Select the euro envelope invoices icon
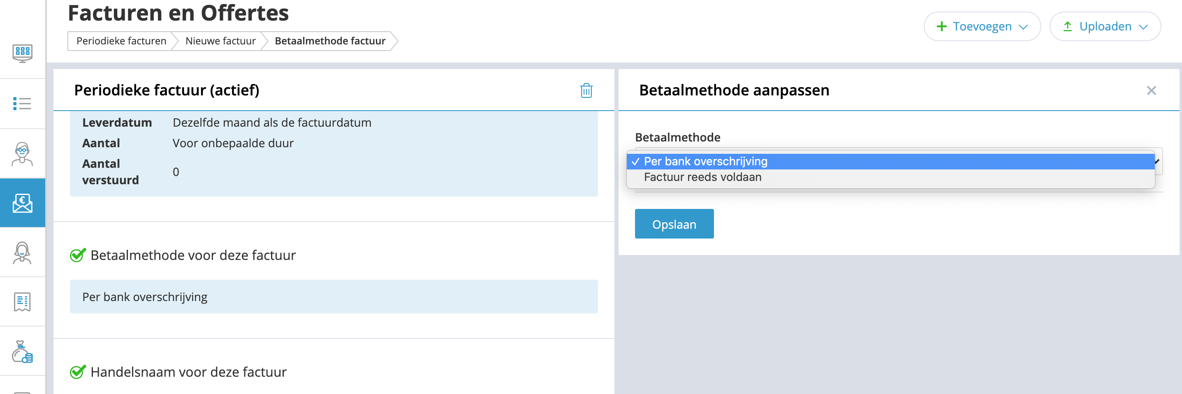The width and height of the screenshot is (1182, 394). pyautogui.click(x=22, y=203)
